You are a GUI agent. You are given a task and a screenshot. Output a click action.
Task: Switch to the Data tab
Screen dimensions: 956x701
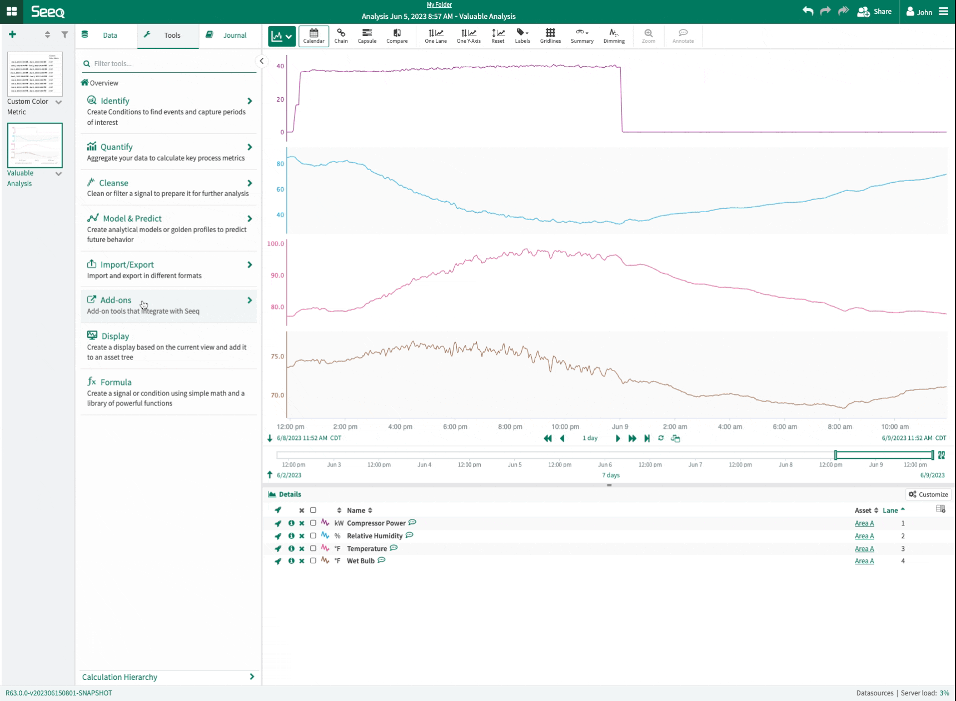(107, 35)
